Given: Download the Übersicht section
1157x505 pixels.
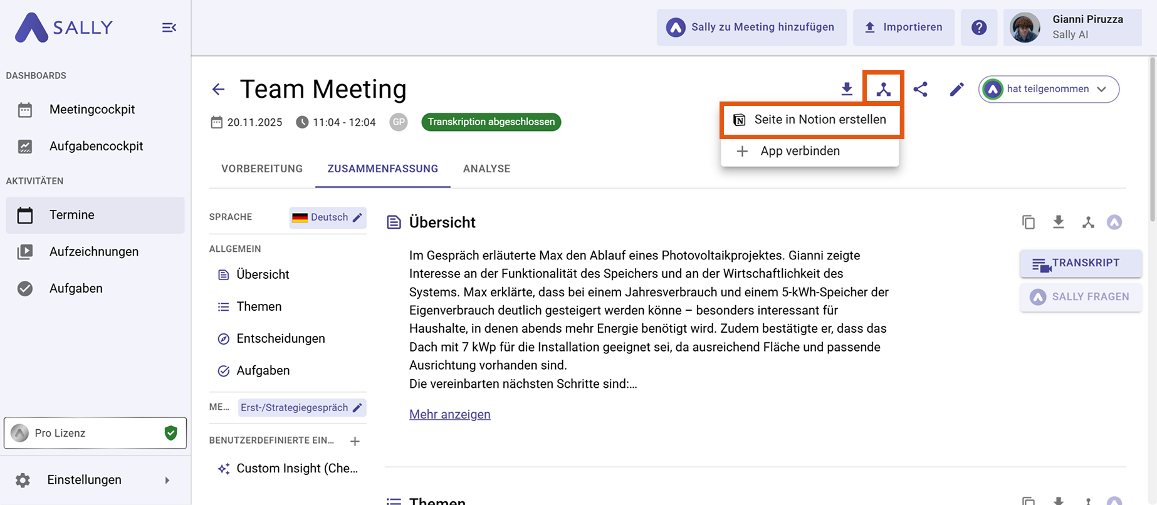Looking at the screenshot, I should coord(1059,222).
